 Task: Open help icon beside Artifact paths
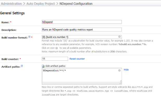[22, 66]
